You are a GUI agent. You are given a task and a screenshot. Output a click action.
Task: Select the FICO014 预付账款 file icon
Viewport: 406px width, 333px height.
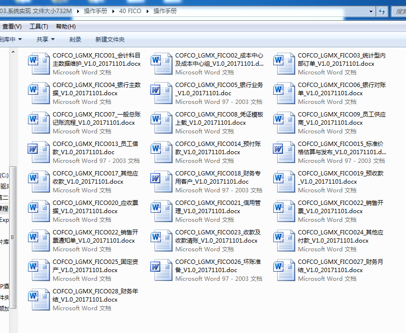[x=161, y=152]
